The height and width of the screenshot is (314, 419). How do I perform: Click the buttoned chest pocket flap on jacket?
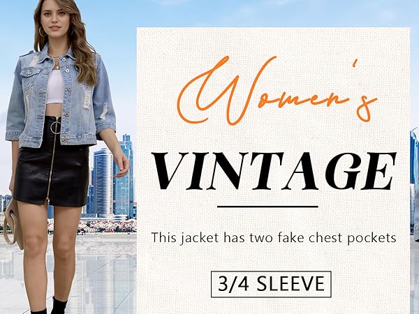tap(29, 72)
